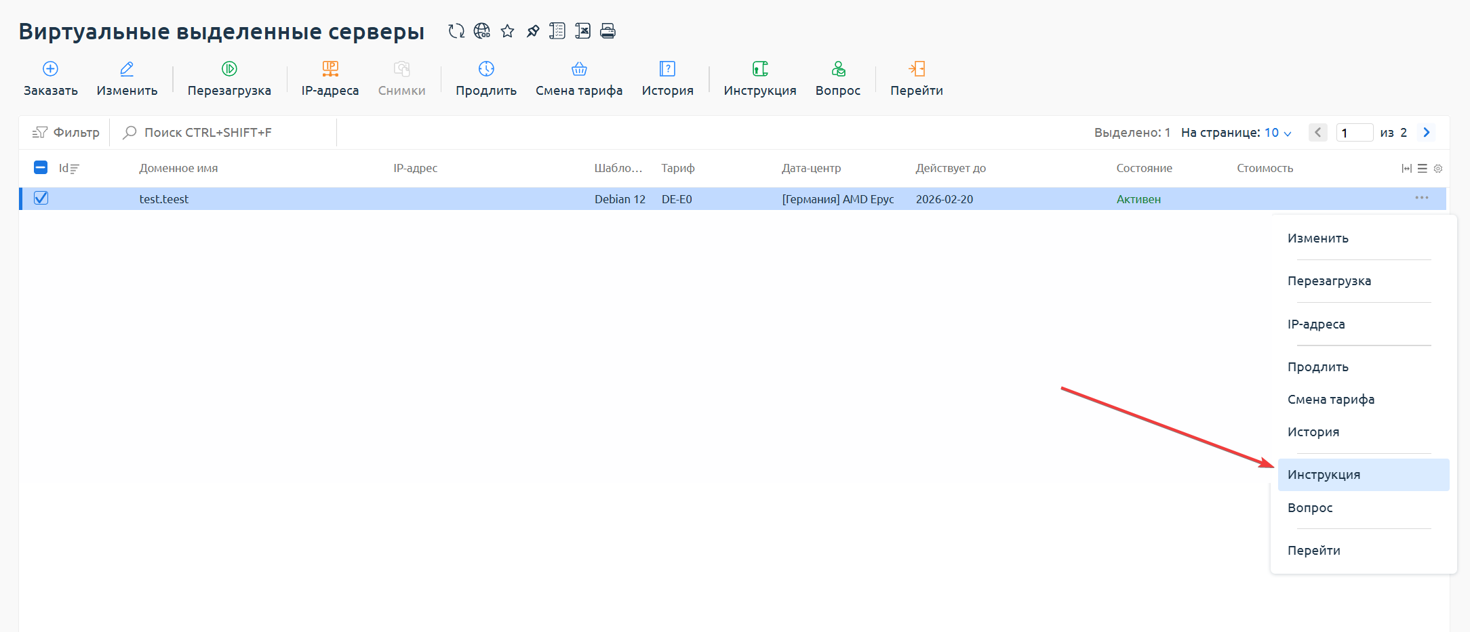Expand the 'На странице: 10' dropdown
1470x632 pixels.
(x=1277, y=133)
